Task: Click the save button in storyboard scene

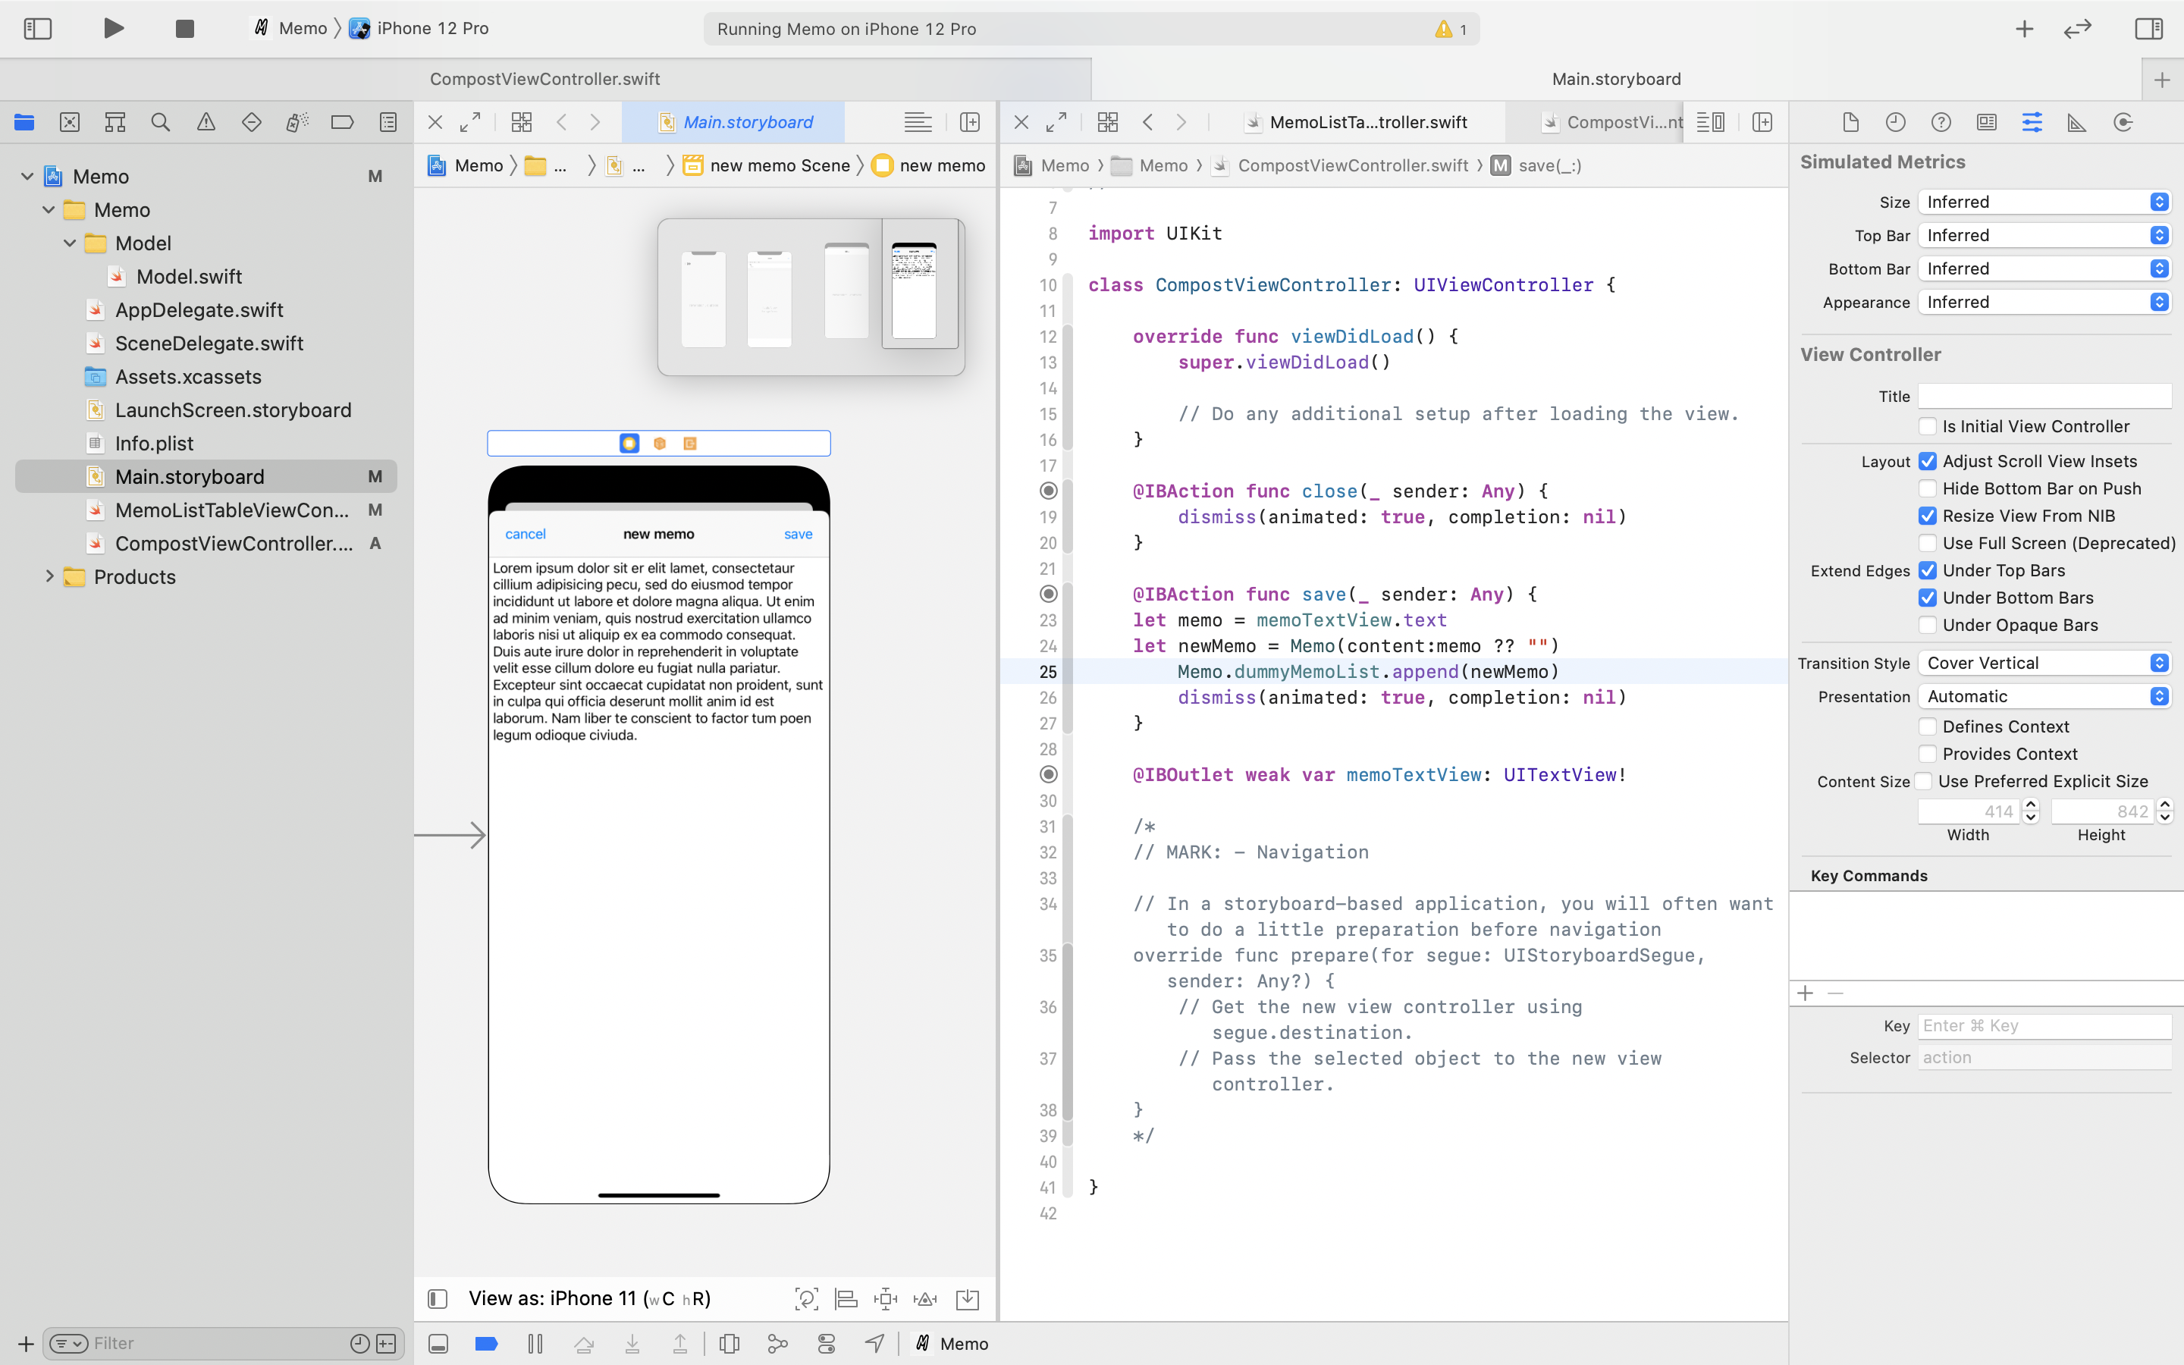Action: pyautogui.click(x=798, y=534)
